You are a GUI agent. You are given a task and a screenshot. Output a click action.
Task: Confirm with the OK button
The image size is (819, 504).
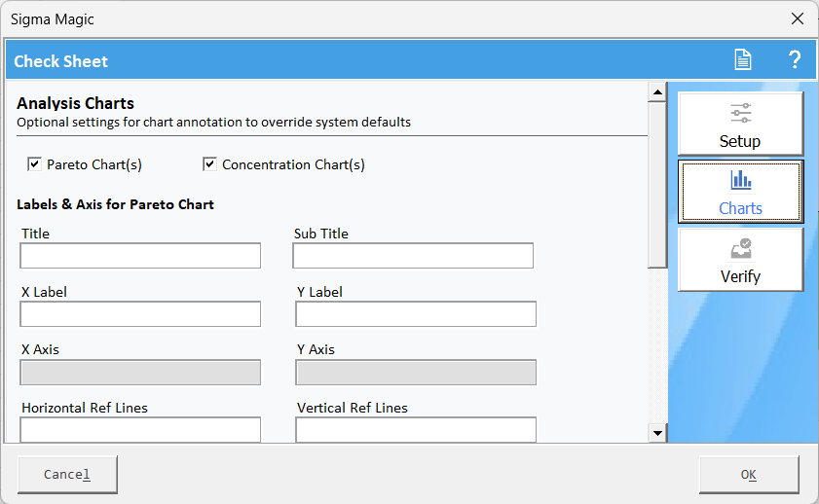click(x=748, y=475)
